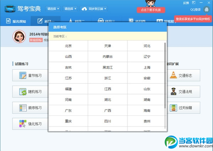
Task: Select 广东 exam region
Action: (68, 110)
